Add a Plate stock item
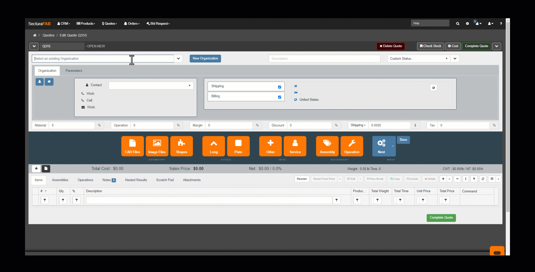Image resolution: width=535 pixels, height=272 pixels. coord(238,146)
